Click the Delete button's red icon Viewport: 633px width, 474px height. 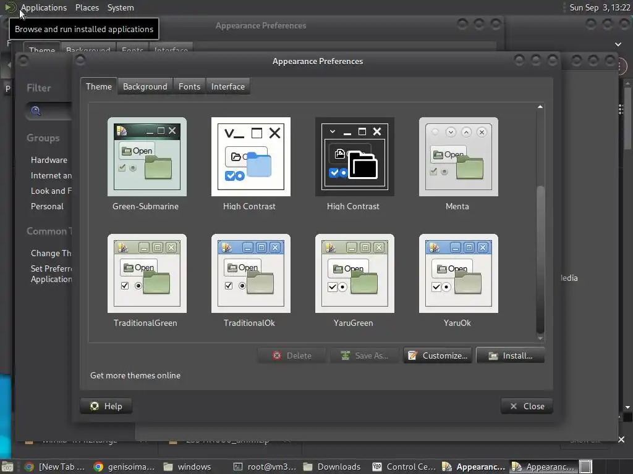pos(277,355)
